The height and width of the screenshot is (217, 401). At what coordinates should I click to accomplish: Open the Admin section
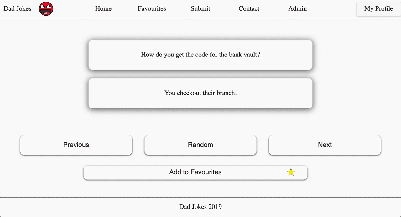pos(297,8)
